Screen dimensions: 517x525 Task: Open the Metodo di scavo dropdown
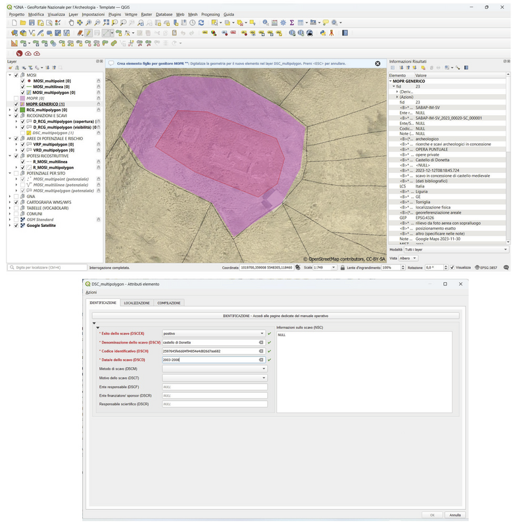click(214, 368)
